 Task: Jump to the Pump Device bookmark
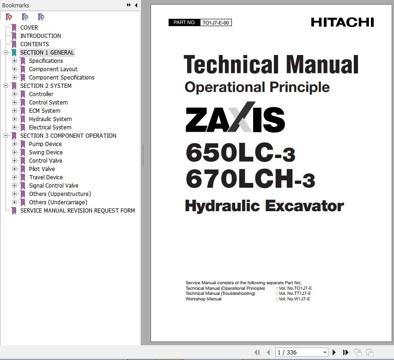[x=45, y=144]
